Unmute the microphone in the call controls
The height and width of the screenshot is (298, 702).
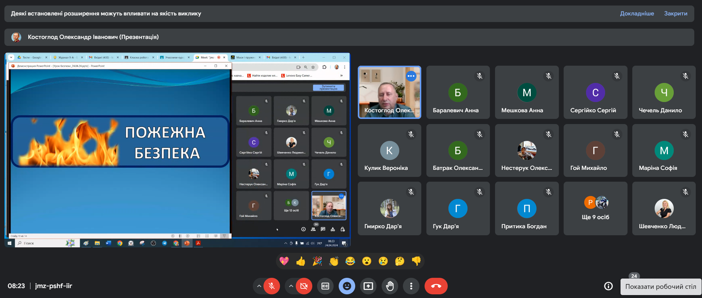click(272, 286)
